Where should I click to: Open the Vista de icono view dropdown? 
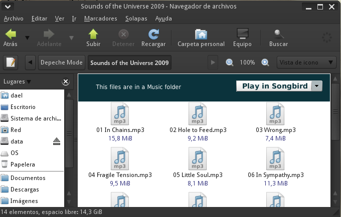tap(306, 62)
